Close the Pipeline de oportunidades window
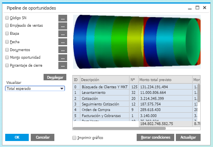This screenshot has width=213, height=147. tap(205, 8)
